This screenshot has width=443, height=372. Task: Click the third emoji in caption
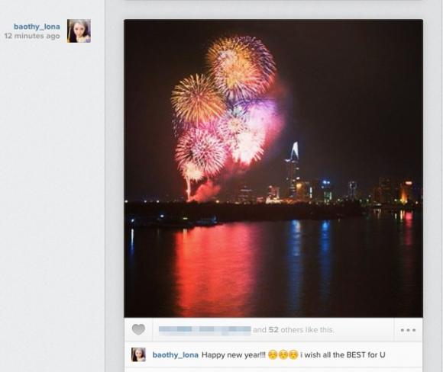point(293,354)
